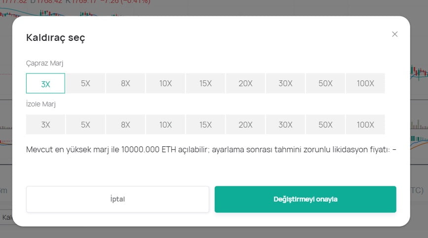The image size is (428, 238).
Task: Set isolated margin leverage to 10X
Action: (165, 125)
